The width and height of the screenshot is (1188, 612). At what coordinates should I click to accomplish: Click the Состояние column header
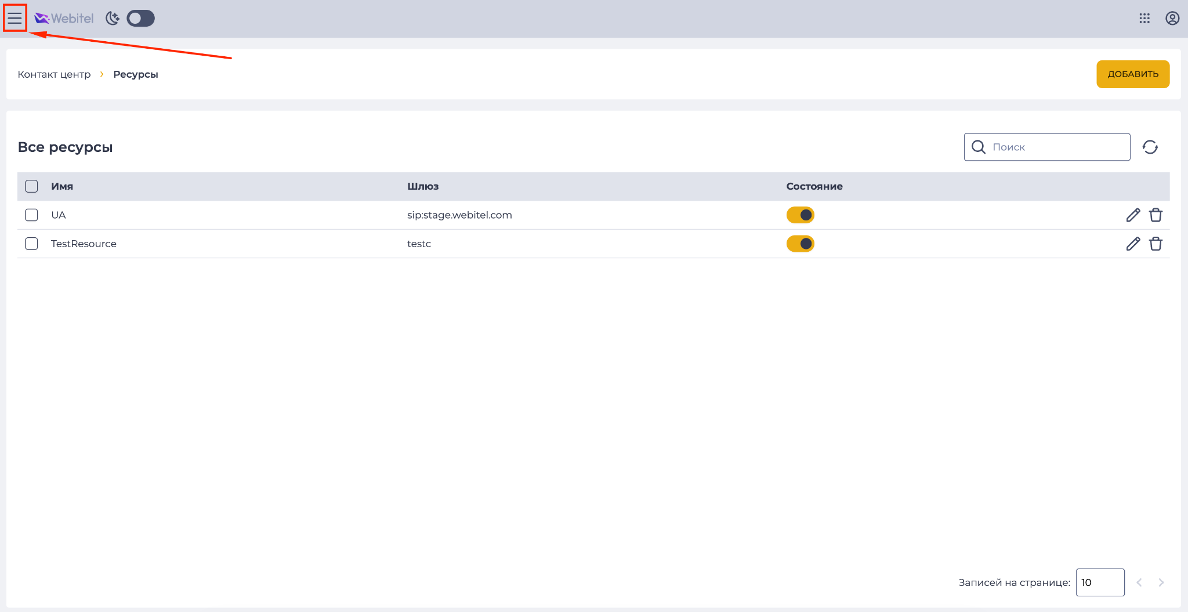pos(814,186)
